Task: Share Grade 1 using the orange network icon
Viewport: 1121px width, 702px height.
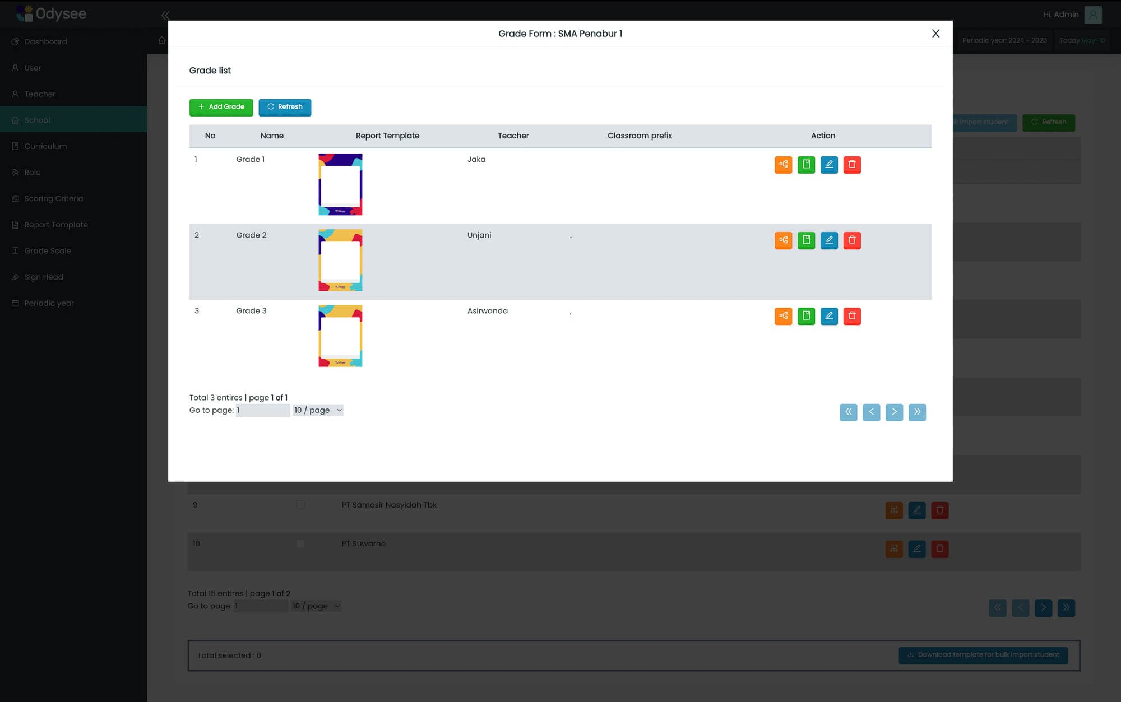Action: point(783,165)
